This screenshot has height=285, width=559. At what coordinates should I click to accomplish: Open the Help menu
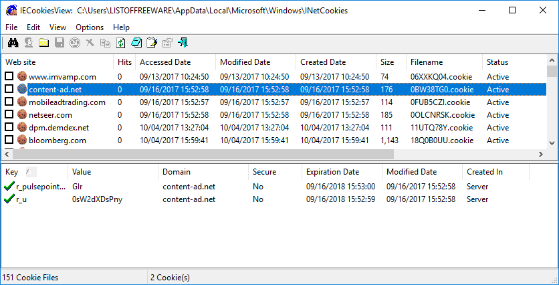[x=121, y=27]
